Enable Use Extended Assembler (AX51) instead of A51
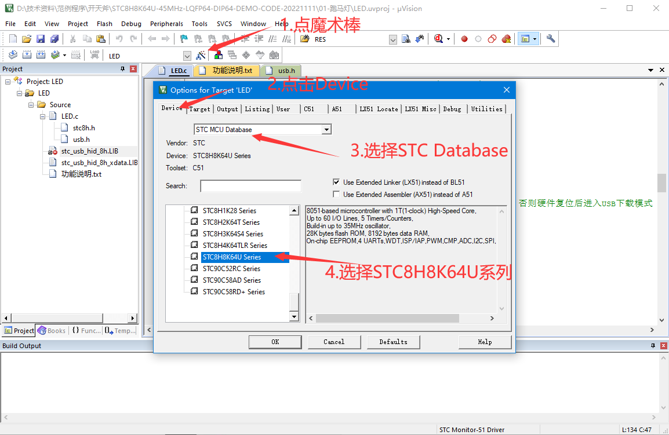669x435 pixels. pos(336,195)
